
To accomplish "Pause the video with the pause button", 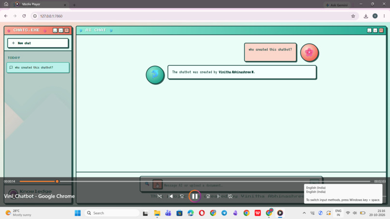I will (x=195, y=196).
